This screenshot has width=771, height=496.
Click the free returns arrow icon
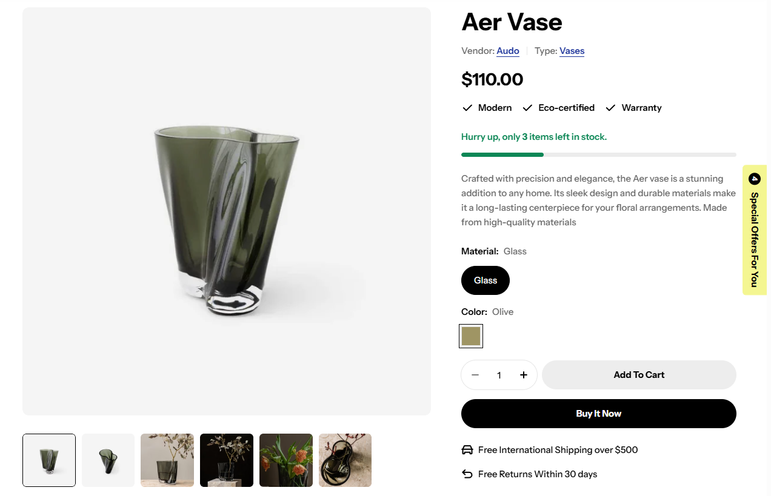tap(467, 474)
